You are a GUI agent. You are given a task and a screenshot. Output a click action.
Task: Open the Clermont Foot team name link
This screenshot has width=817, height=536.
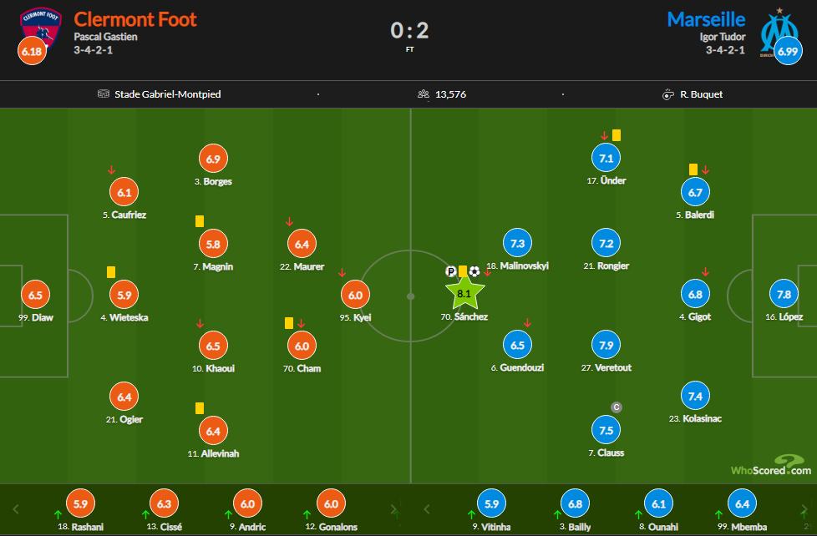click(135, 19)
